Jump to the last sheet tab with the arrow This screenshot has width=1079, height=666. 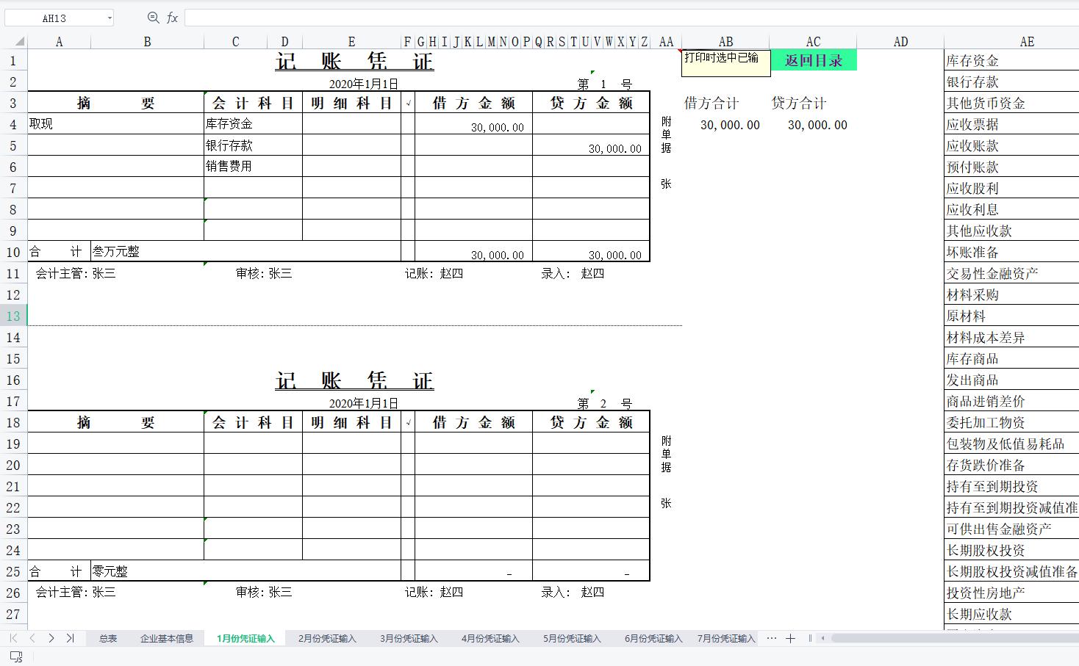pos(71,638)
